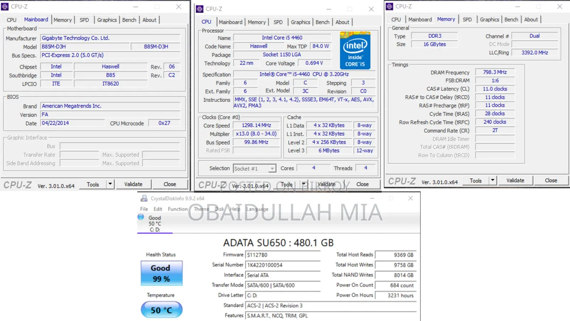This screenshot has height=321, width=570.
Task: Open Function menu in CrystalDiskInfo
Action: pos(177,209)
